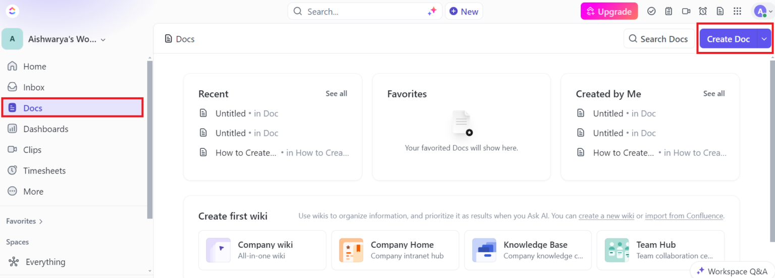This screenshot has height=278, width=775.
Task: Open the notepad icon in top bar
Action: pos(669,11)
